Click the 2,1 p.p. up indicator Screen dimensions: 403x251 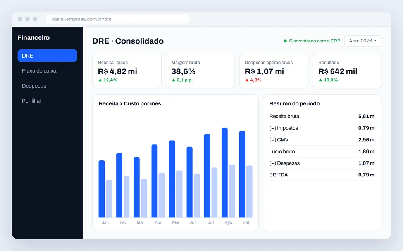pyautogui.click(x=182, y=80)
